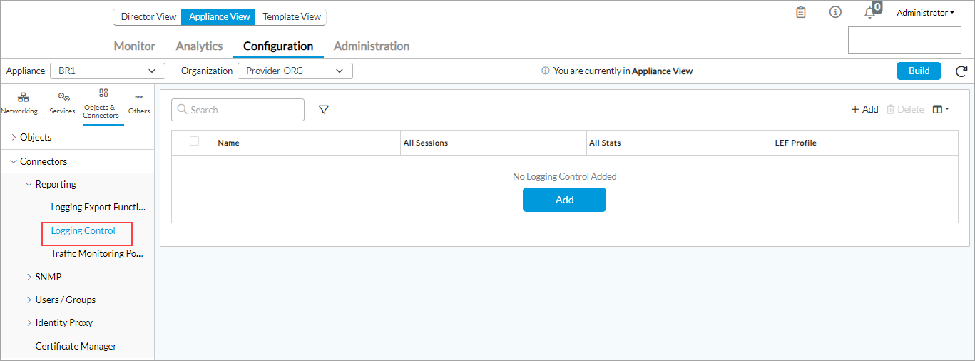This screenshot has height=361, width=975.
Task: Open the Others icon in sidebar
Action: pyautogui.click(x=139, y=103)
